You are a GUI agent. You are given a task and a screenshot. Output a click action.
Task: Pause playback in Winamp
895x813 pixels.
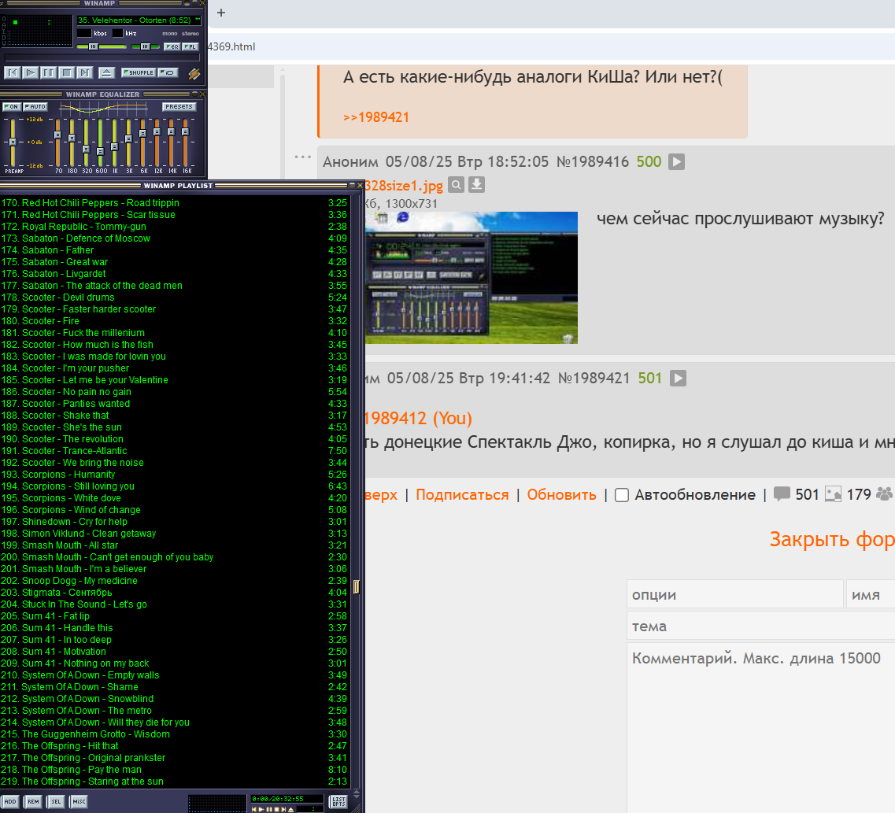point(49,72)
